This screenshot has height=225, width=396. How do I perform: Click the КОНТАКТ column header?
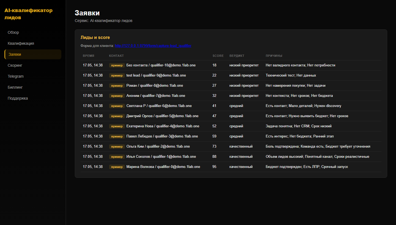(x=116, y=56)
